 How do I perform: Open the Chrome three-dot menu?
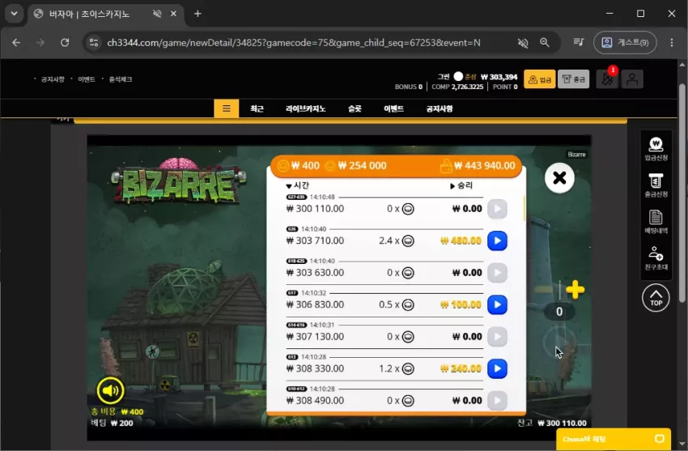tap(671, 43)
